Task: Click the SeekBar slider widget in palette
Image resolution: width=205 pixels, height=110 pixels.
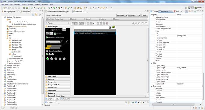Action: coord(53,48)
